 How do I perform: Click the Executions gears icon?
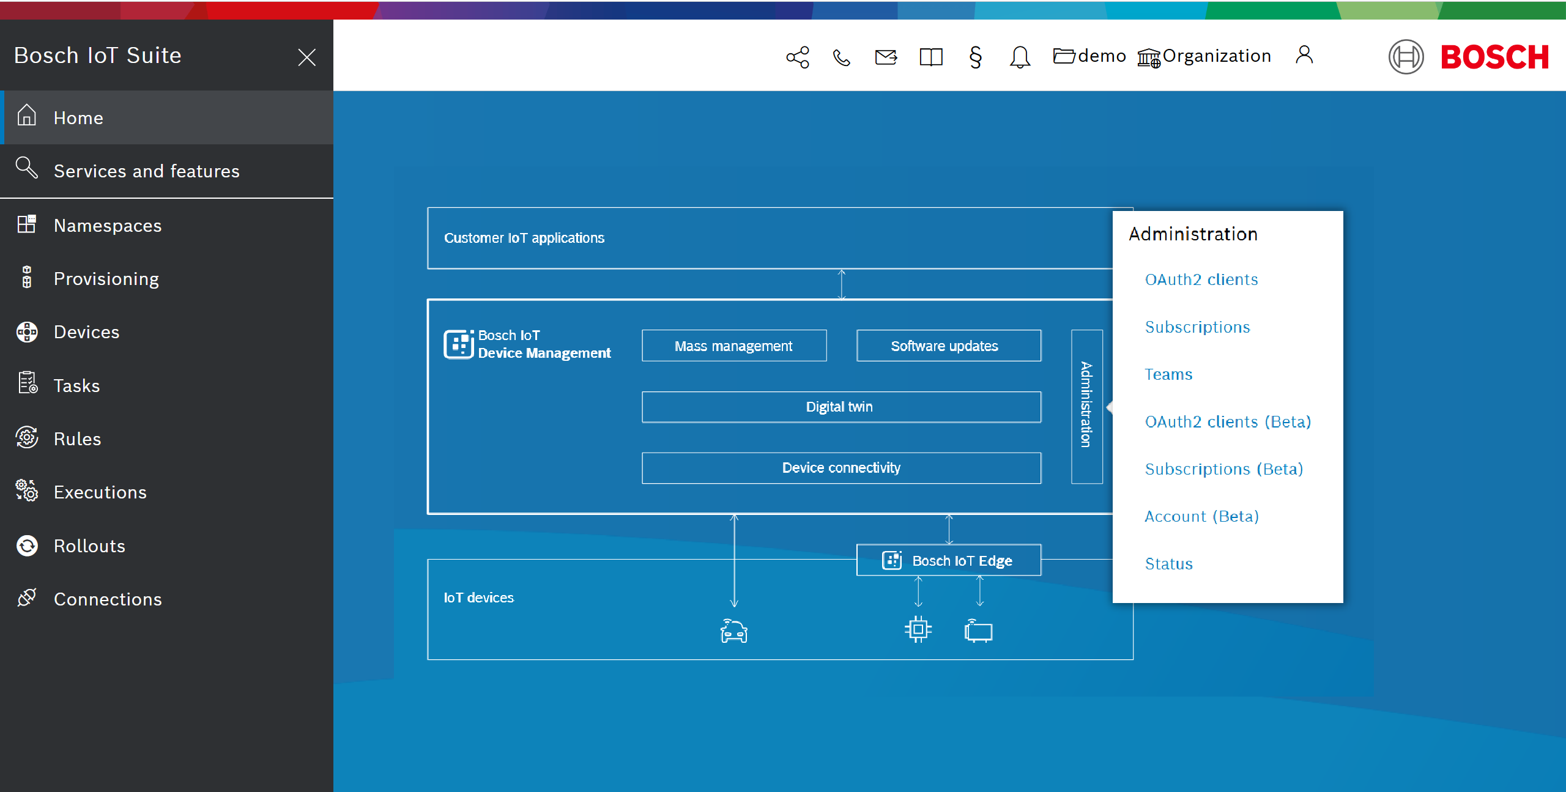[x=26, y=491]
